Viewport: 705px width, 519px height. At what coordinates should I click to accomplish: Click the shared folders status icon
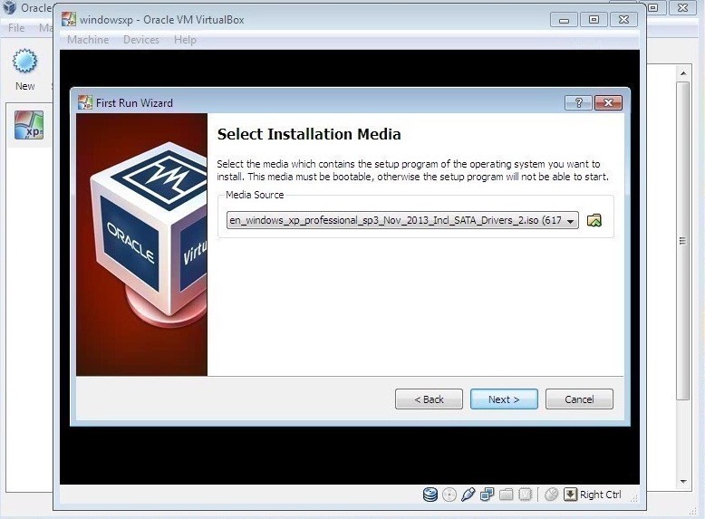(x=507, y=495)
